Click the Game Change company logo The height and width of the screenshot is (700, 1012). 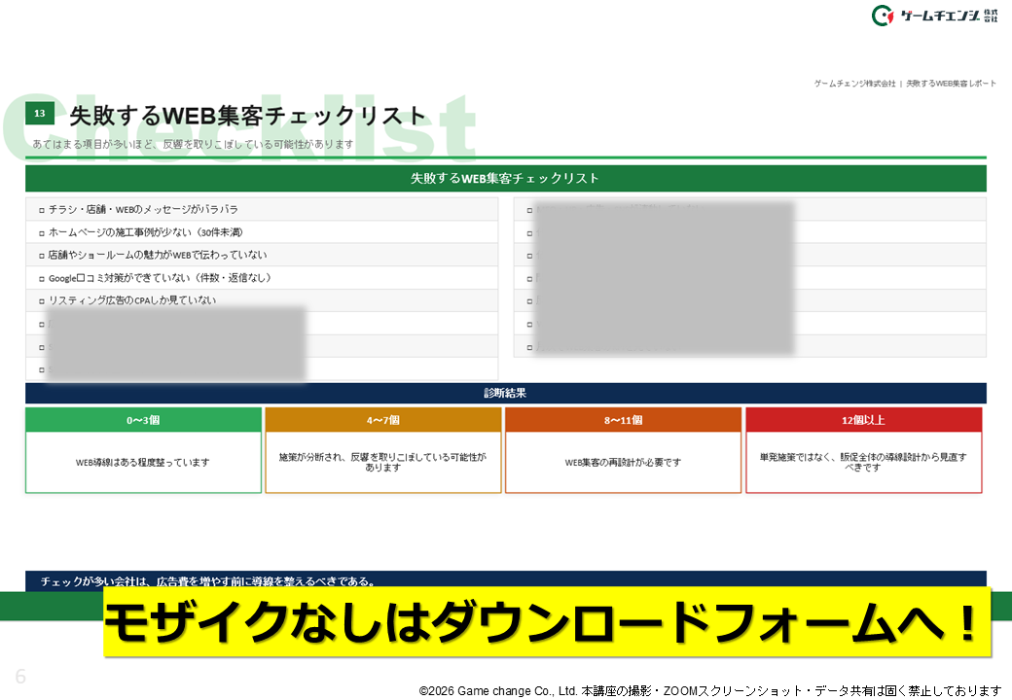934,15
